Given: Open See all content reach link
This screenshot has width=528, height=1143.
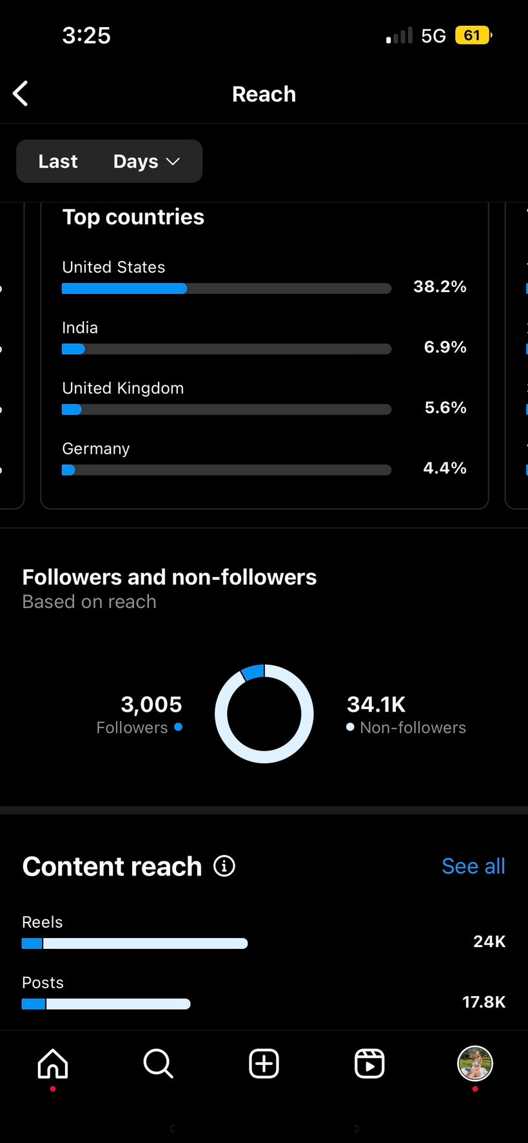Looking at the screenshot, I should click(473, 866).
